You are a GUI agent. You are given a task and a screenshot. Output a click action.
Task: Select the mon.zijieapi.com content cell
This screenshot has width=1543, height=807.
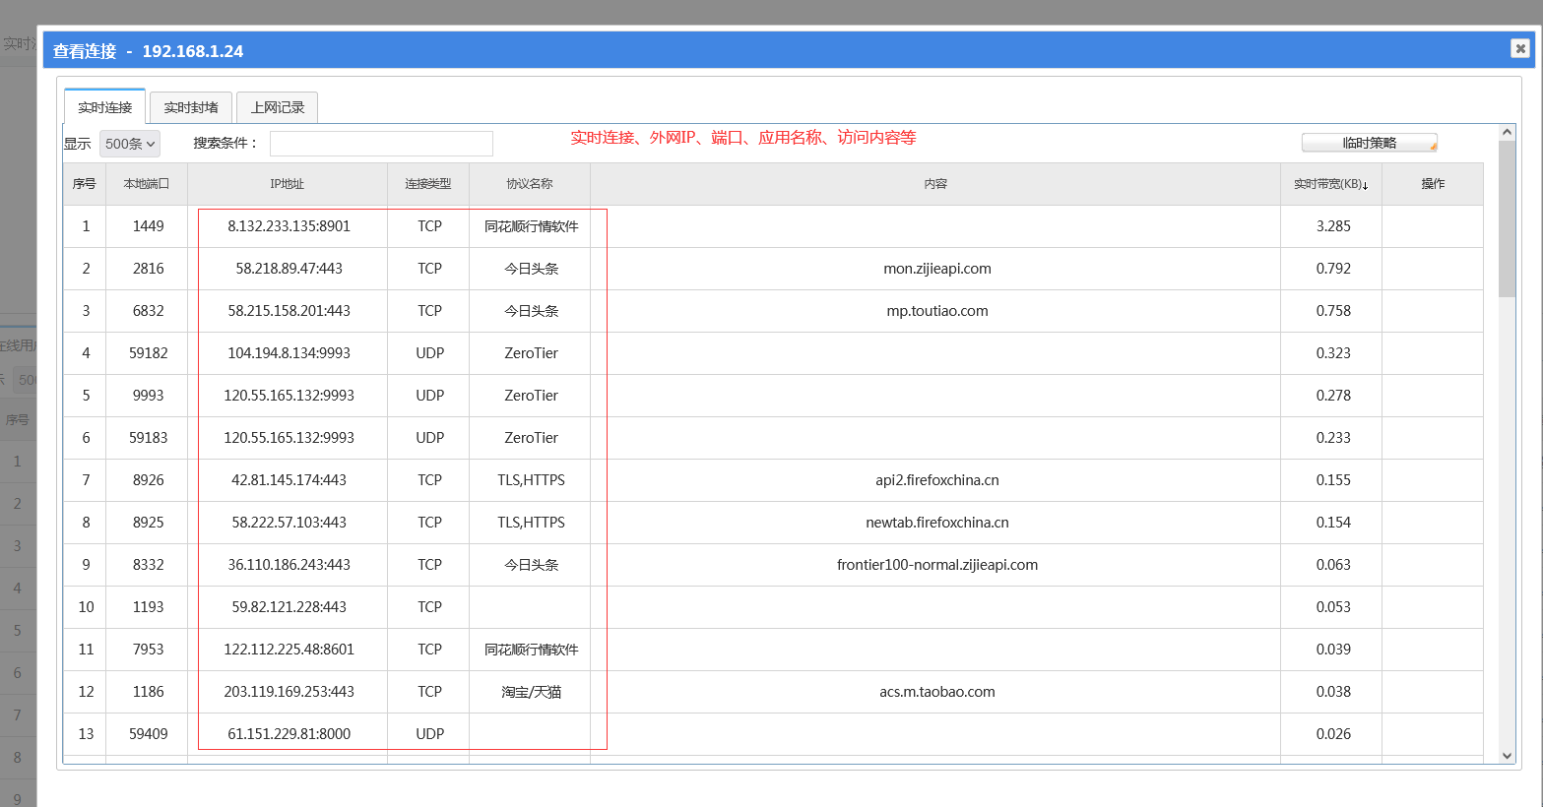[x=936, y=269]
